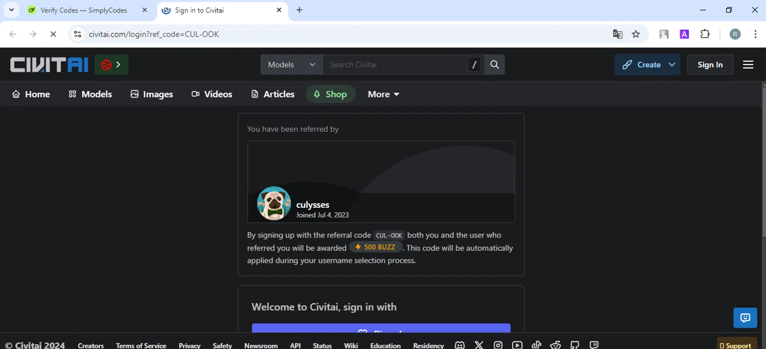Expand the Models search category dropdown
Viewport: 766px width, 349px height.
[292, 65]
